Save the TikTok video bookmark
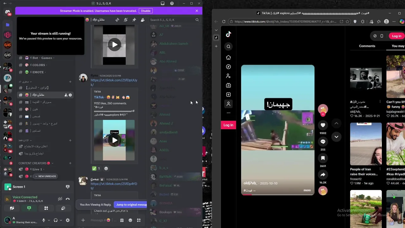Image resolution: width=405 pixels, height=228 pixels. click(x=323, y=158)
